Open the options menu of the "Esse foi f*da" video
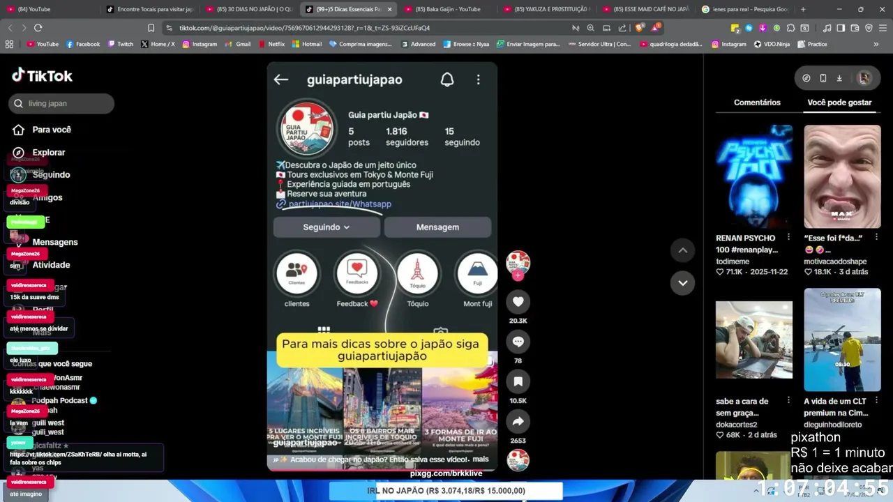The image size is (893, 502). coord(876,238)
